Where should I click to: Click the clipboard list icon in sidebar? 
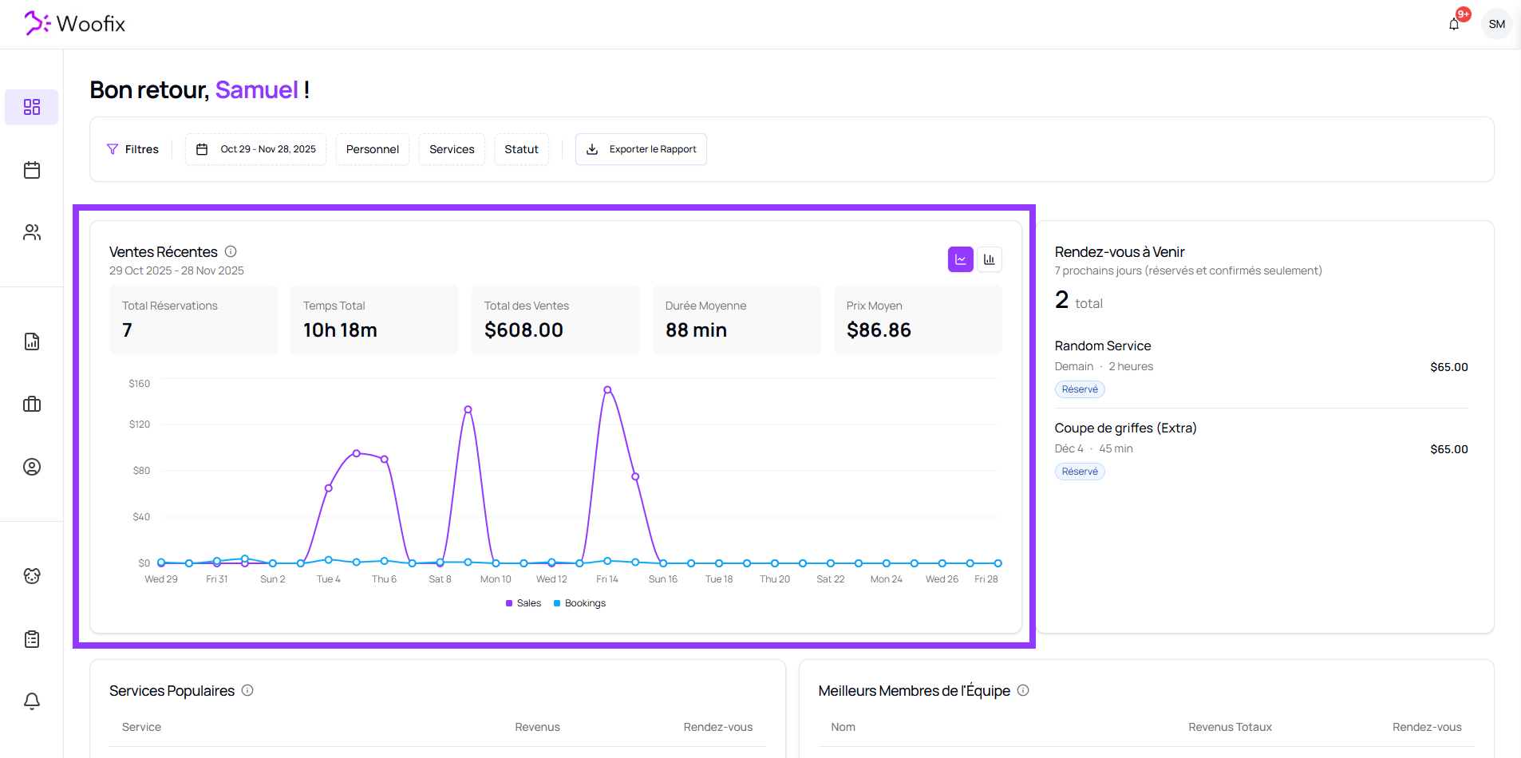[x=32, y=639]
